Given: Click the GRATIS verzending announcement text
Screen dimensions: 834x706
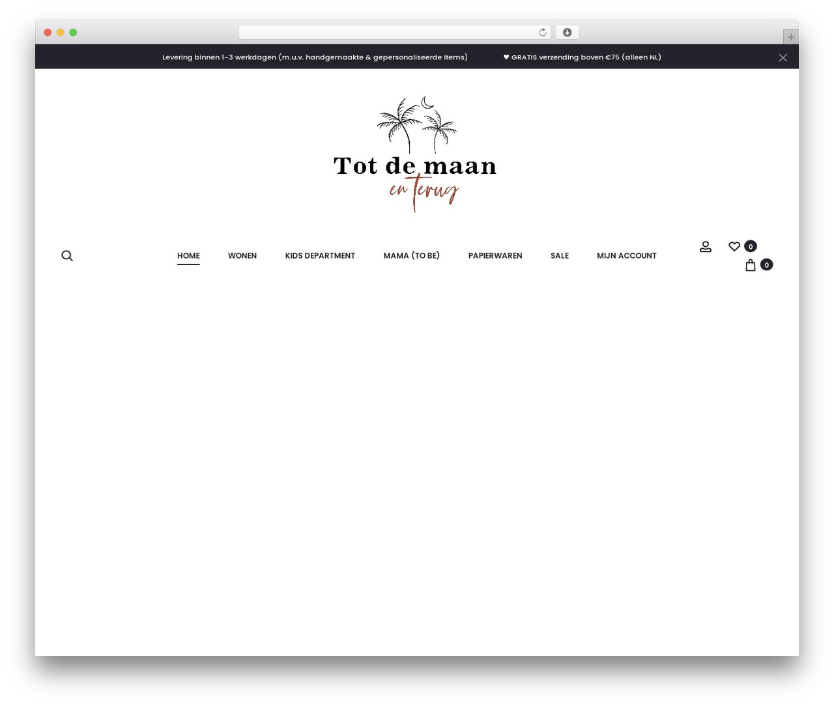Looking at the screenshot, I should [582, 57].
